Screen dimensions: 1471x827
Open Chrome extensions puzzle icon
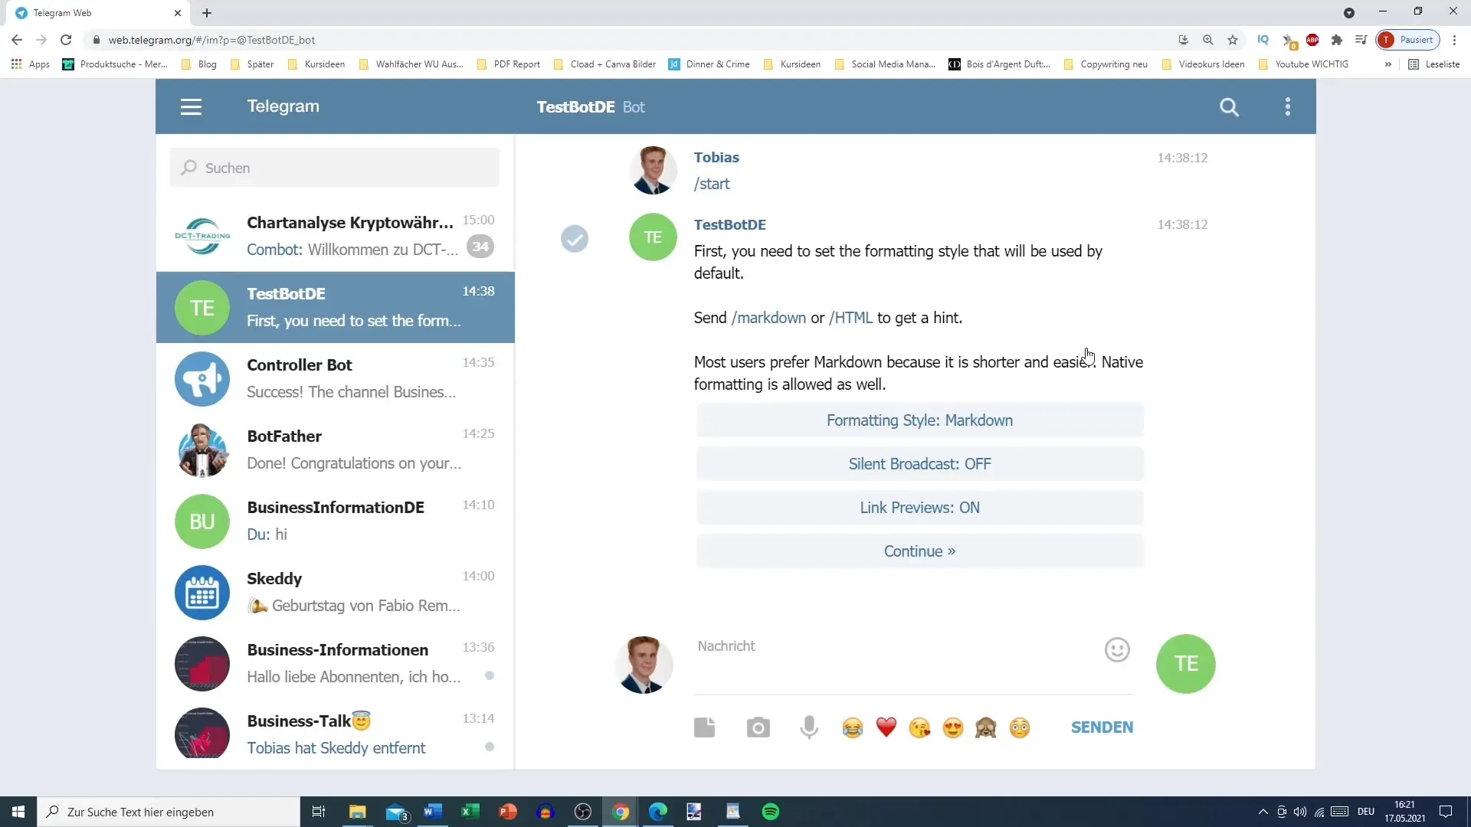pos(1337,40)
